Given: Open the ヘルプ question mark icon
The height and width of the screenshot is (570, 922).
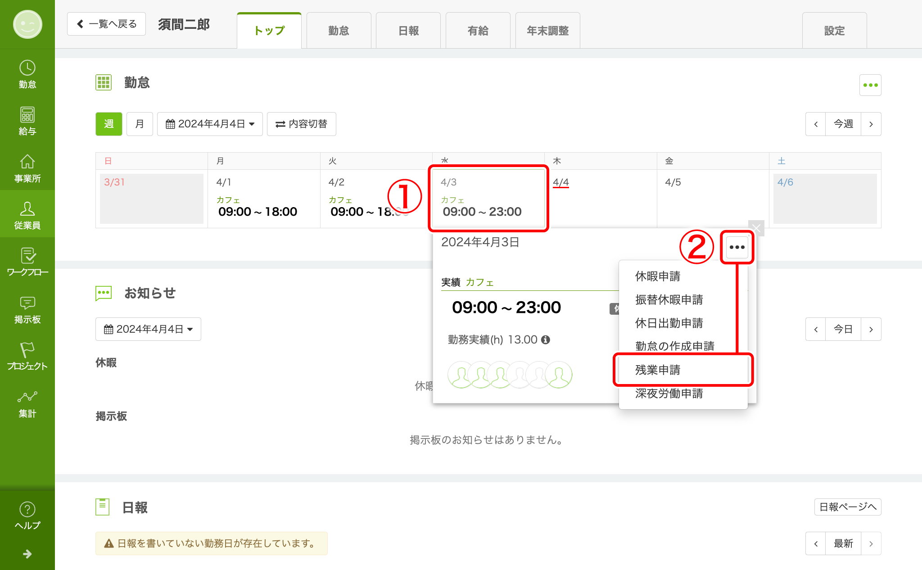Looking at the screenshot, I should coord(27,516).
